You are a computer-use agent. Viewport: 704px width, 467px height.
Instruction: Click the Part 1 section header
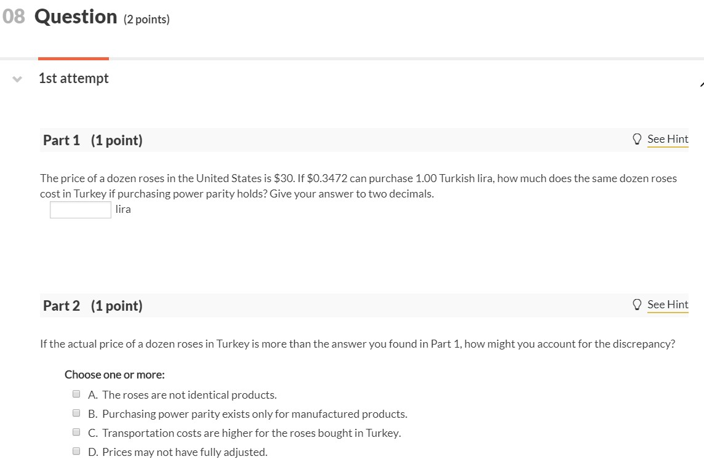[x=364, y=140]
